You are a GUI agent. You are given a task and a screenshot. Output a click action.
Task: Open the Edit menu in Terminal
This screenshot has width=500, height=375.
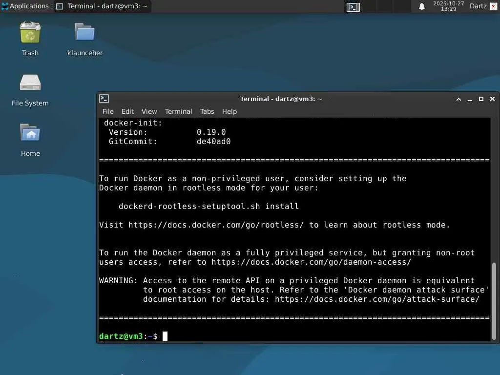[x=127, y=111]
